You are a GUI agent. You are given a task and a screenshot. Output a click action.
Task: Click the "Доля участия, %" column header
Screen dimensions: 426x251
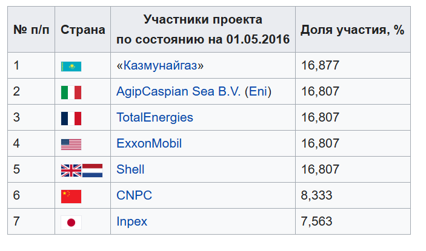[x=352, y=30]
